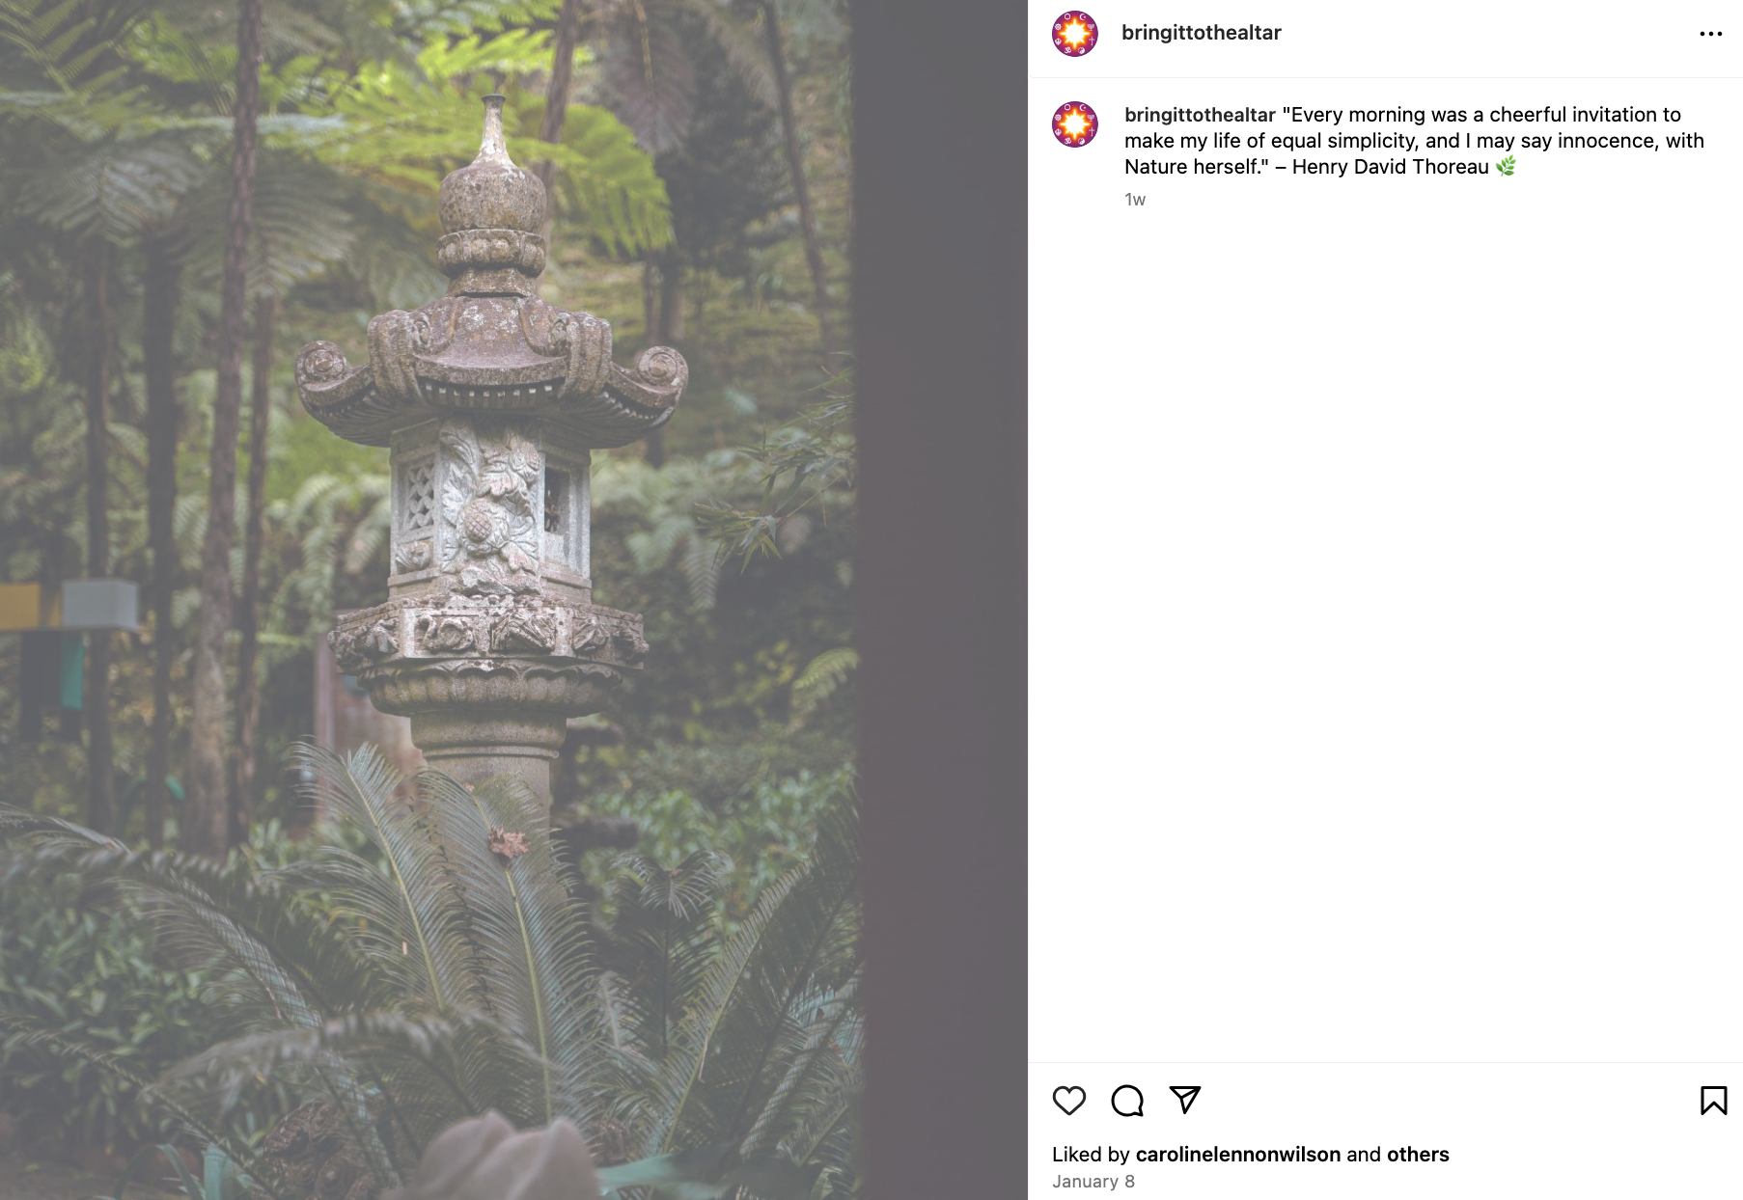Screen dimensions: 1743x1200
Task: Share the post via paper plane icon
Action: [x=1184, y=1100]
